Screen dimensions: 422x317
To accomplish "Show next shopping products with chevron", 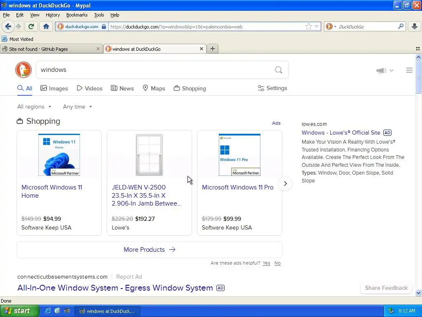I will (285, 184).
